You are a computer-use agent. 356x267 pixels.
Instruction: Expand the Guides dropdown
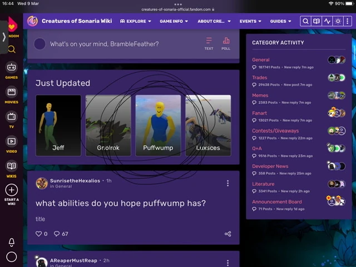point(280,21)
